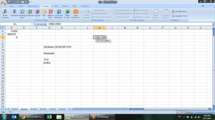Click the fx icon beside formula bar

(x=45, y=24)
